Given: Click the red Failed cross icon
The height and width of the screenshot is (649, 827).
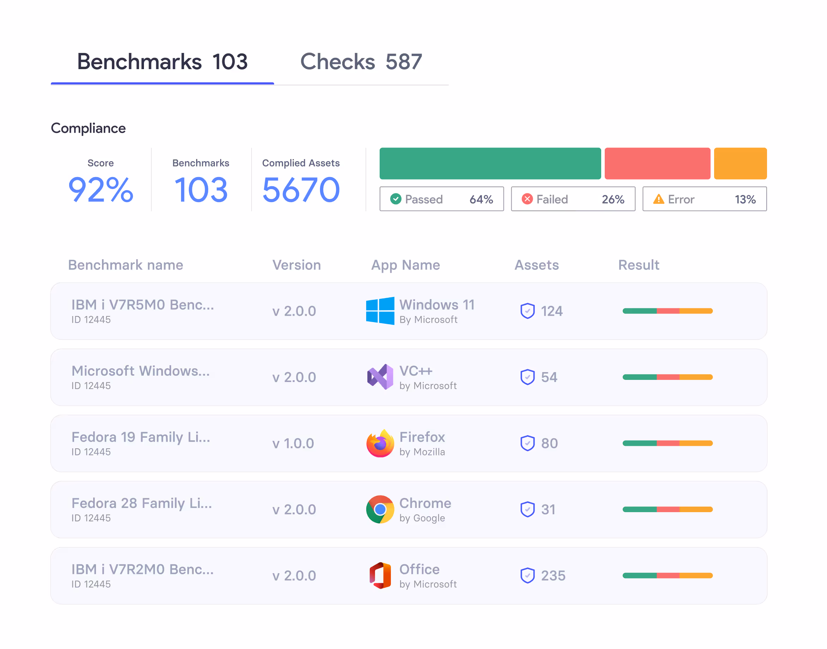Looking at the screenshot, I should (x=527, y=199).
